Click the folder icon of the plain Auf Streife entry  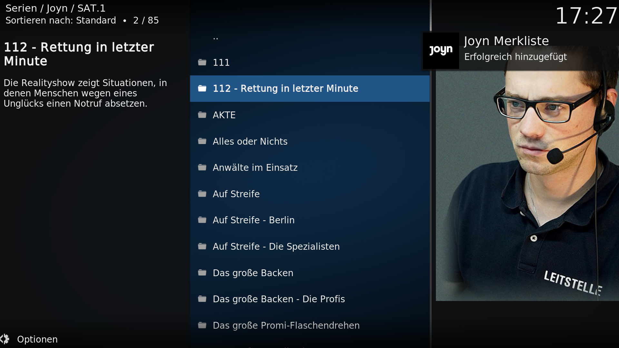pos(202,194)
